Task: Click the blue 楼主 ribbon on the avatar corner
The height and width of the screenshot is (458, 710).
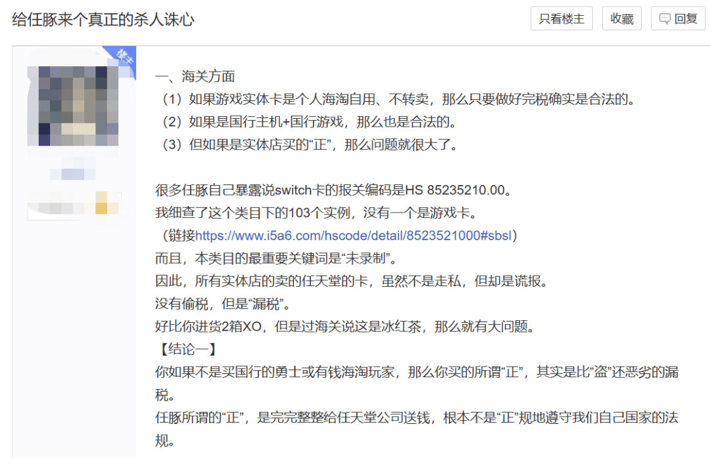Action: coord(125,56)
